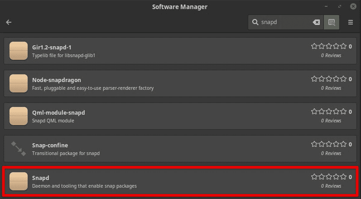Minimize the Software Manager window

pos(326,6)
